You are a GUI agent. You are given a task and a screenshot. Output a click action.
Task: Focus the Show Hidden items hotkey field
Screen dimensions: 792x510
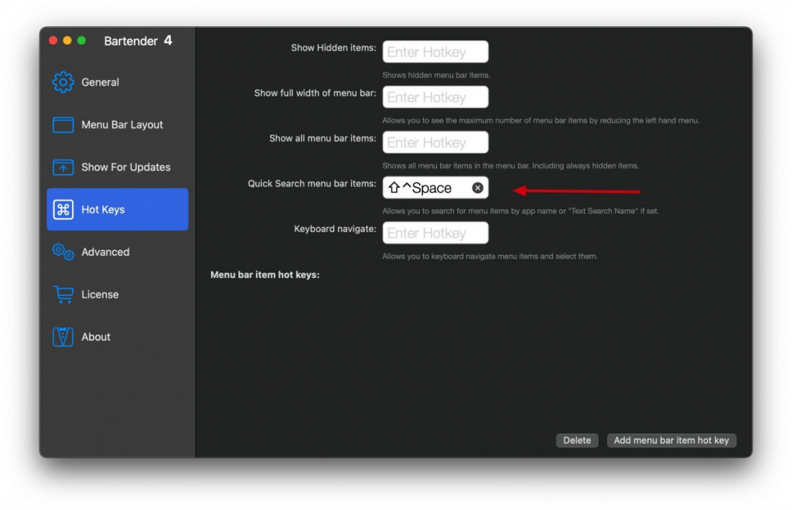[435, 52]
